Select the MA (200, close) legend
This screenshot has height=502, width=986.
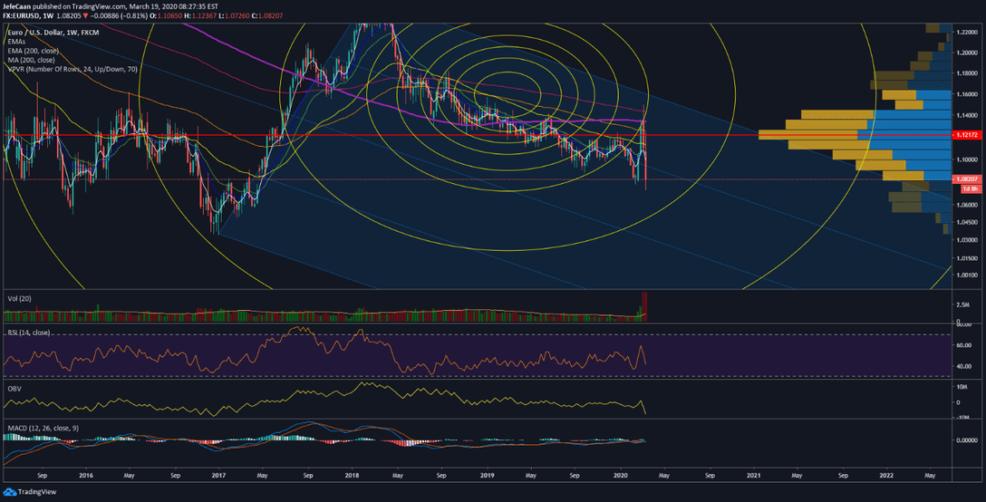pyautogui.click(x=31, y=60)
